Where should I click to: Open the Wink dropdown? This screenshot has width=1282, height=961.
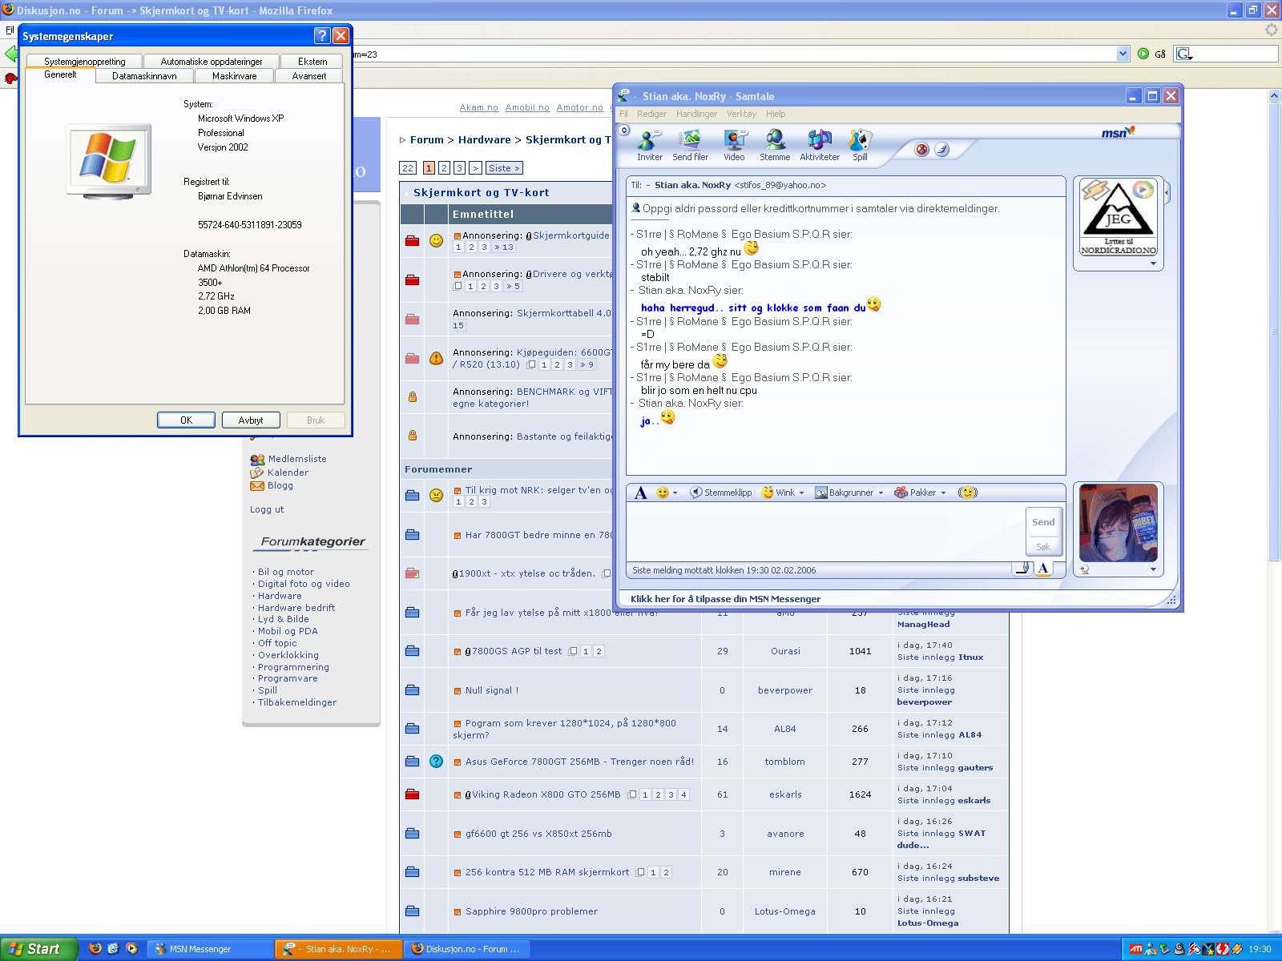801,493
